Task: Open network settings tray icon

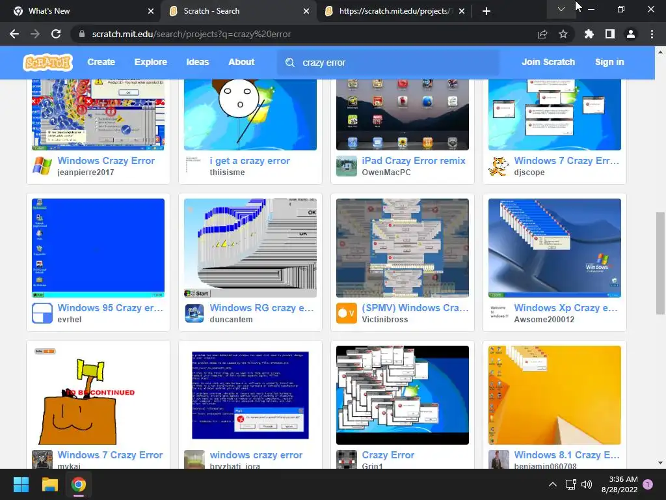Action: (570, 484)
